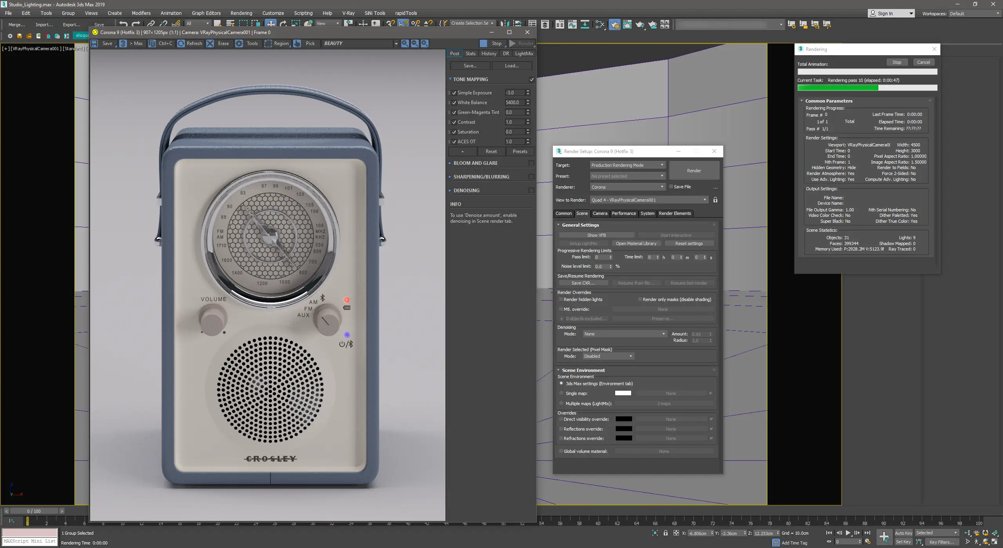Click the undo arrow in main toolbar
The width and height of the screenshot is (1003, 548).
[x=123, y=23]
